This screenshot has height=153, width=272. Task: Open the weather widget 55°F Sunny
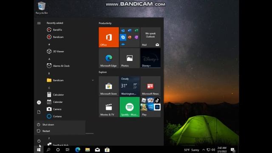192,150
